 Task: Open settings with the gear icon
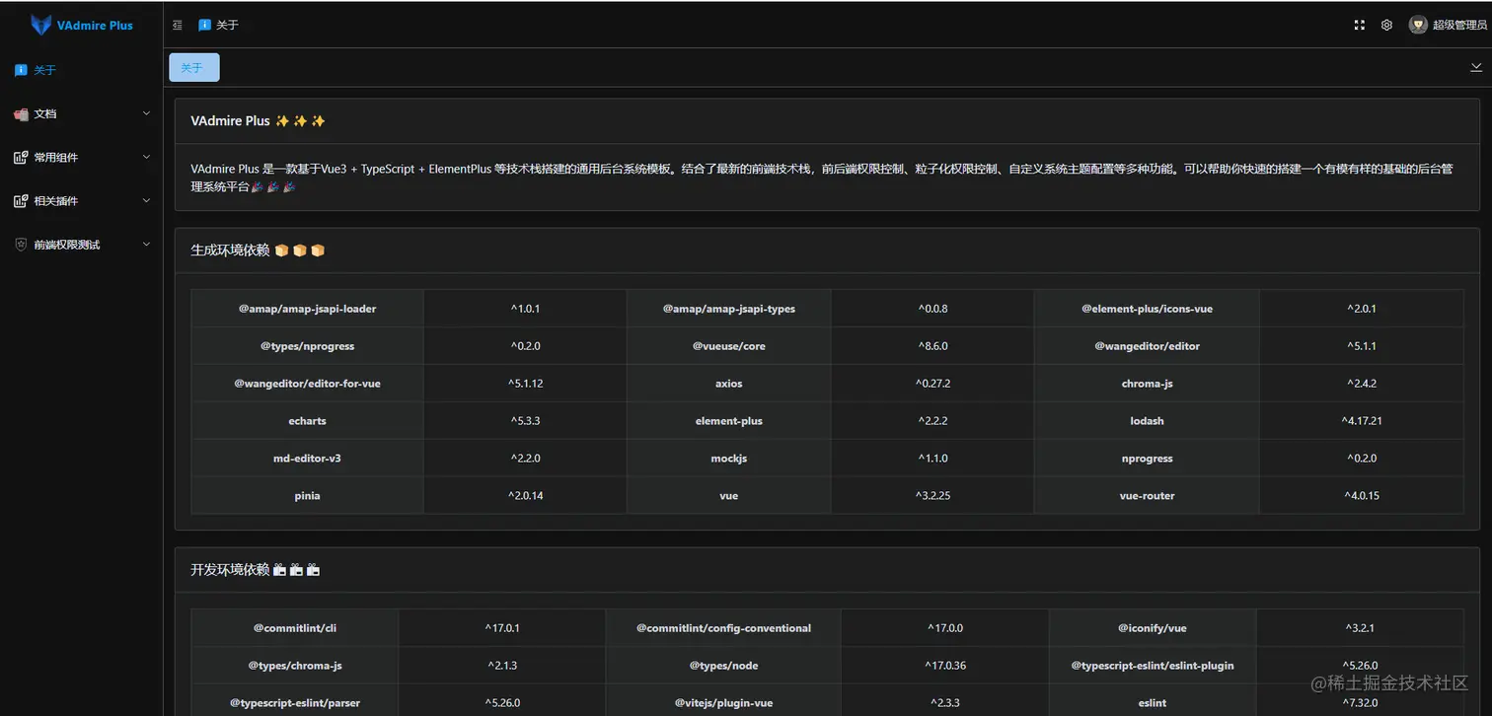1386,25
